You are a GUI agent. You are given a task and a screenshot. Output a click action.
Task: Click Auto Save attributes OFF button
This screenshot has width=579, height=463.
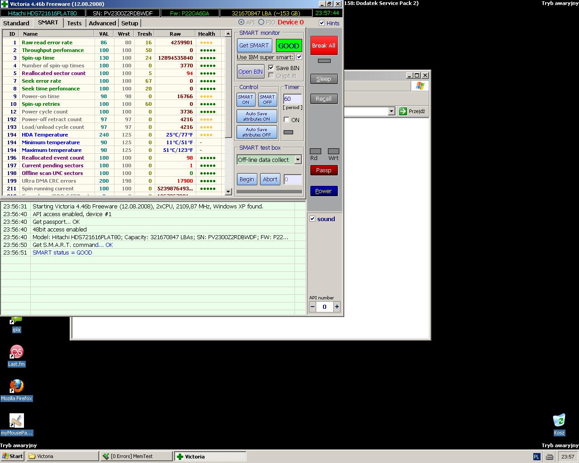pos(256,132)
